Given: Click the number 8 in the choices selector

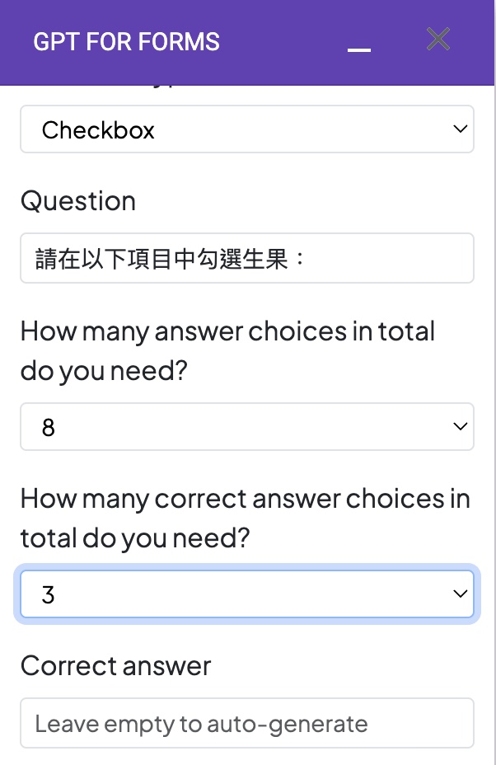Looking at the screenshot, I should (x=48, y=428).
